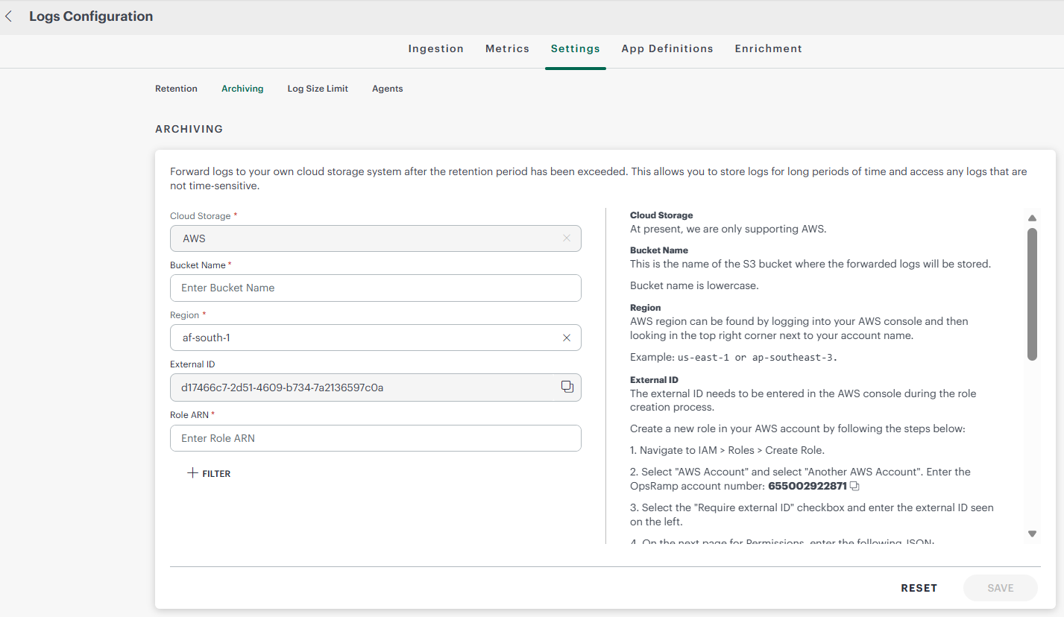Clear the AWS cloud storage selection

pyautogui.click(x=566, y=238)
